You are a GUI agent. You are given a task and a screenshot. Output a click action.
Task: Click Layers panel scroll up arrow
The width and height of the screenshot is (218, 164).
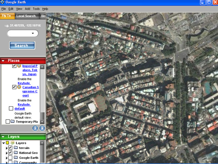[x=42, y=143]
